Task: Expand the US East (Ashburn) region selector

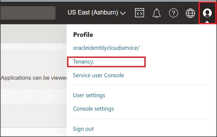Action: coord(97,13)
